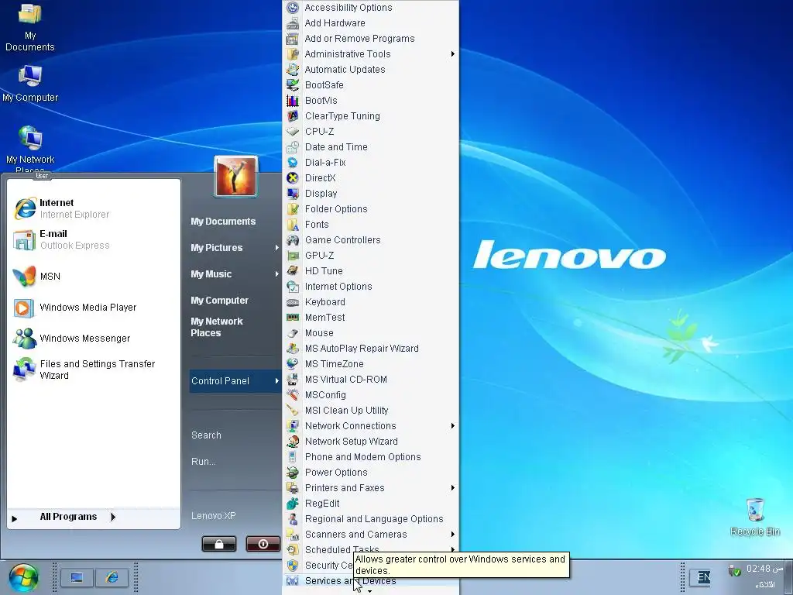The height and width of the screenshot is (595, 793).
Task: Select Regional and Language Options
Action: coord(371,519)
